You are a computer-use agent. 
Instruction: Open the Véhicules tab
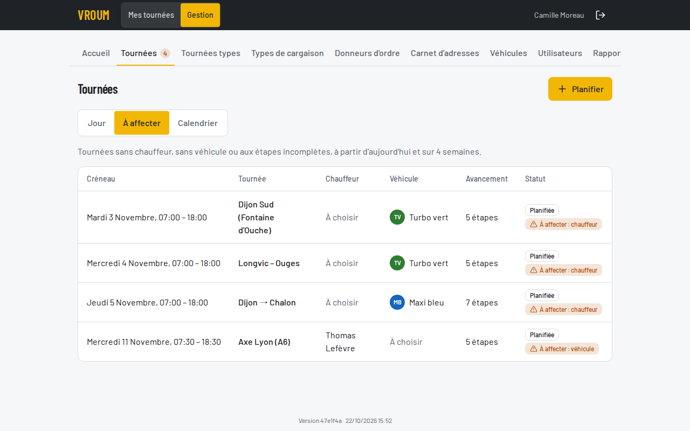tap(508, 53)
